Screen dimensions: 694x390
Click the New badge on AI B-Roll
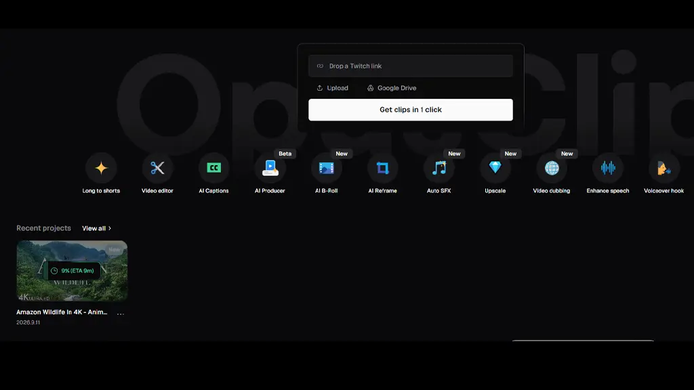342,154
